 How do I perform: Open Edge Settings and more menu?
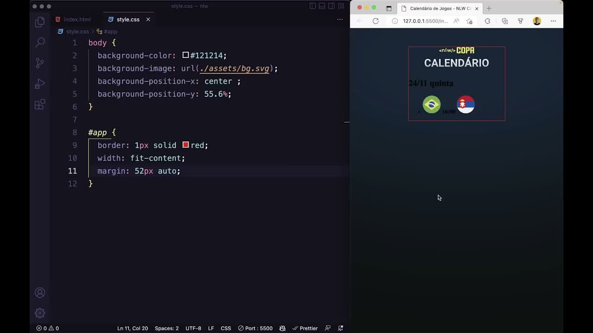tap(553, 21)
